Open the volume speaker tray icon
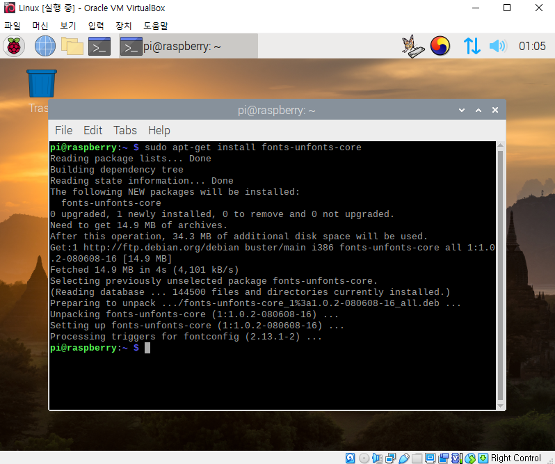This screenshot has width=555, height=464. [x=498, y=46]
